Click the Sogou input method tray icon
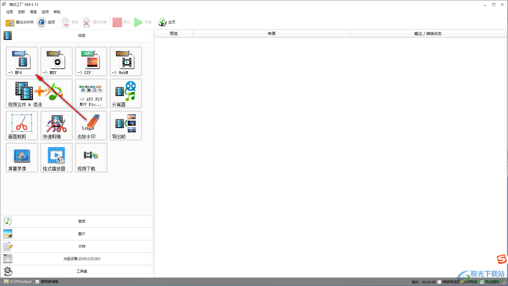This screenshot has width=508, height=286. click(x=502, y=259)
